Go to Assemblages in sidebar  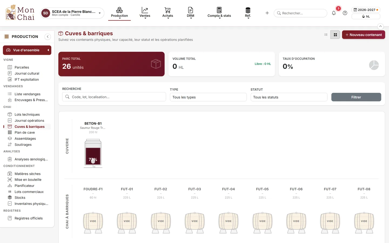click(25, 139)
